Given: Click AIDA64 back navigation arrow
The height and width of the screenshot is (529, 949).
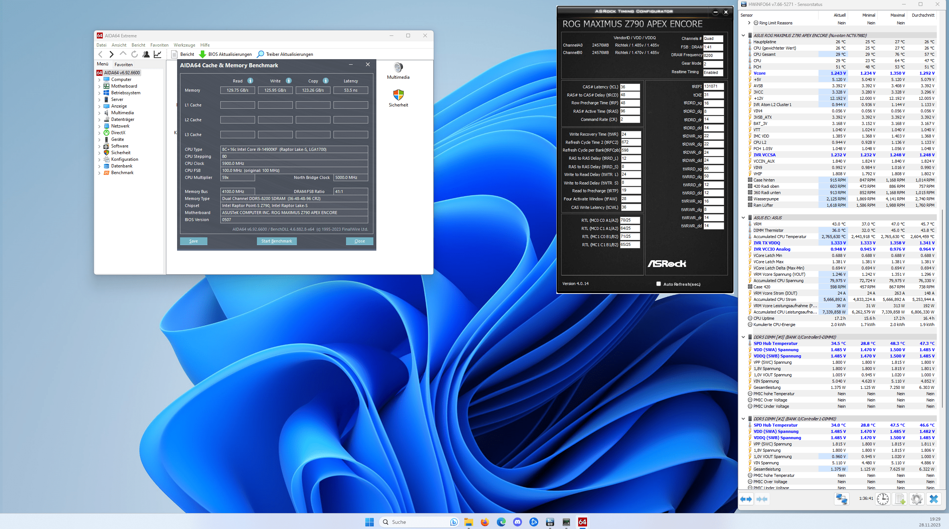Looking at the screenshot, I should pos(101,54).
